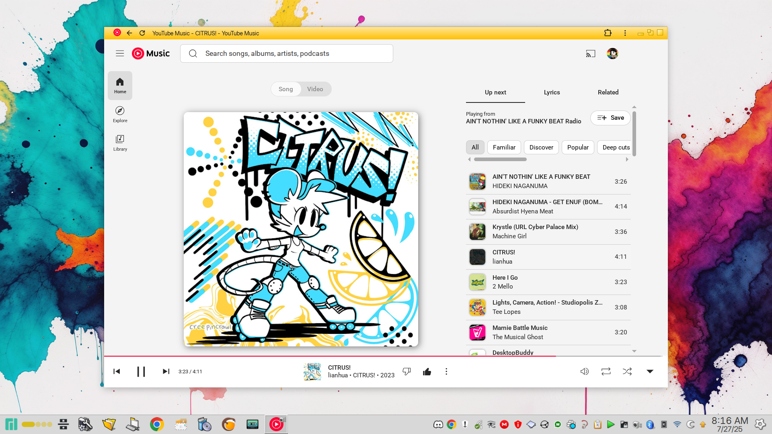Click the search magnifier icon
This screenshot has height=434, width=772.
point(193,53)
